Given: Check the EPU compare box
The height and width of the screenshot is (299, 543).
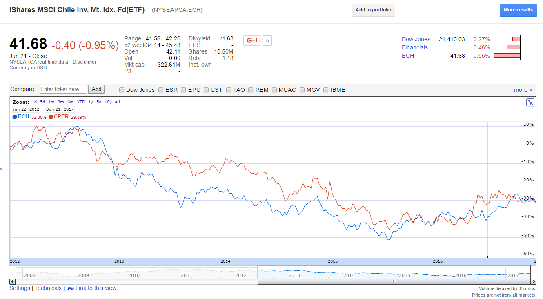Looking at the screenshot, I should pos(184,90).
